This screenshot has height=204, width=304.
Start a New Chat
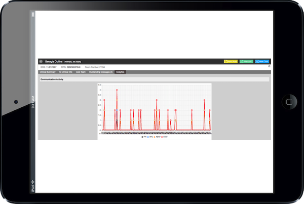262,61
